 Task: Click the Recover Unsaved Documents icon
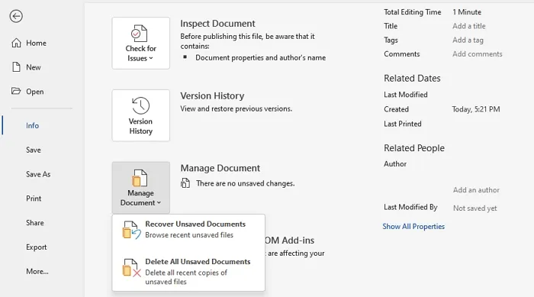coord(131,230)
